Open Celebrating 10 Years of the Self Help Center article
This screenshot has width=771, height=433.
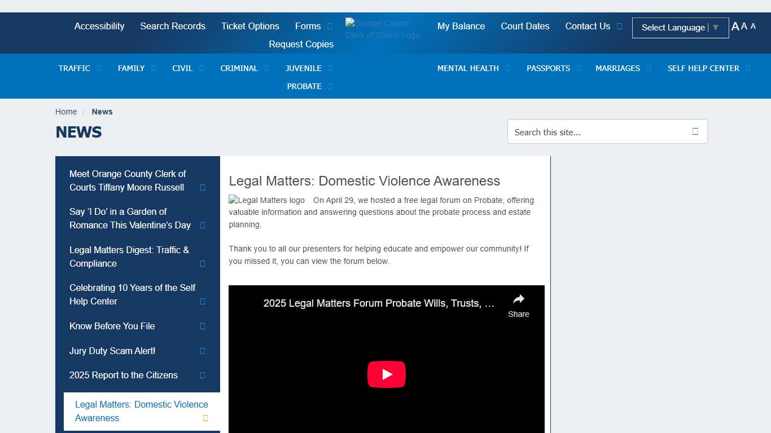click(x=132, y=294)
